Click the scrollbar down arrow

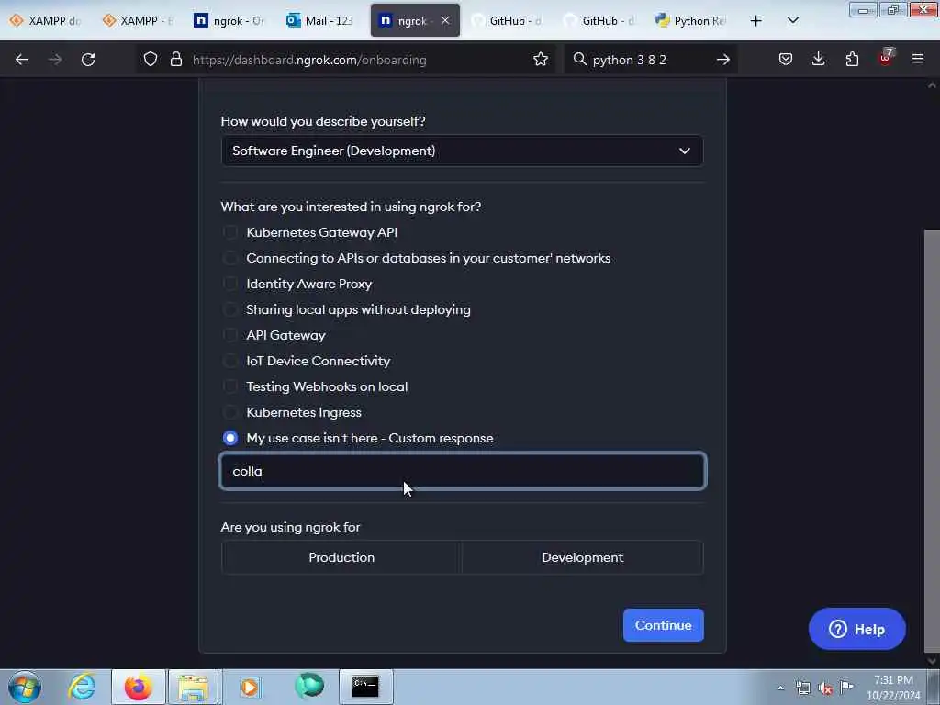click(x=932, y=661)
